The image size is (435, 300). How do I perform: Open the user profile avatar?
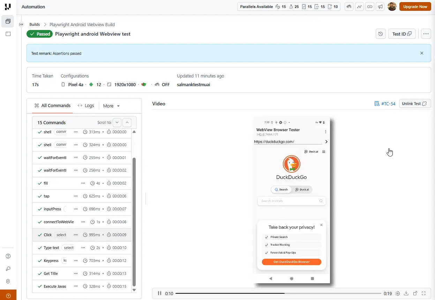(x=392, y=7)
